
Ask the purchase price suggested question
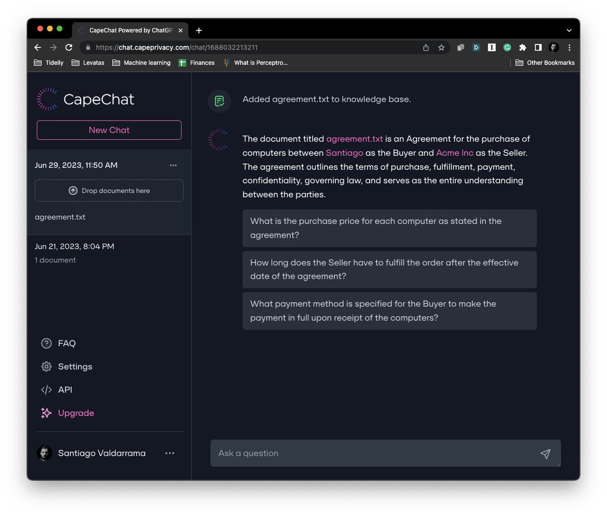pos(389,228)
